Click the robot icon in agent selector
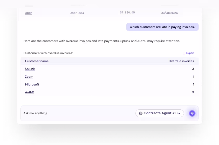Image resolution: width=219 pixels, height=145 pixels. tap(141, 113)
